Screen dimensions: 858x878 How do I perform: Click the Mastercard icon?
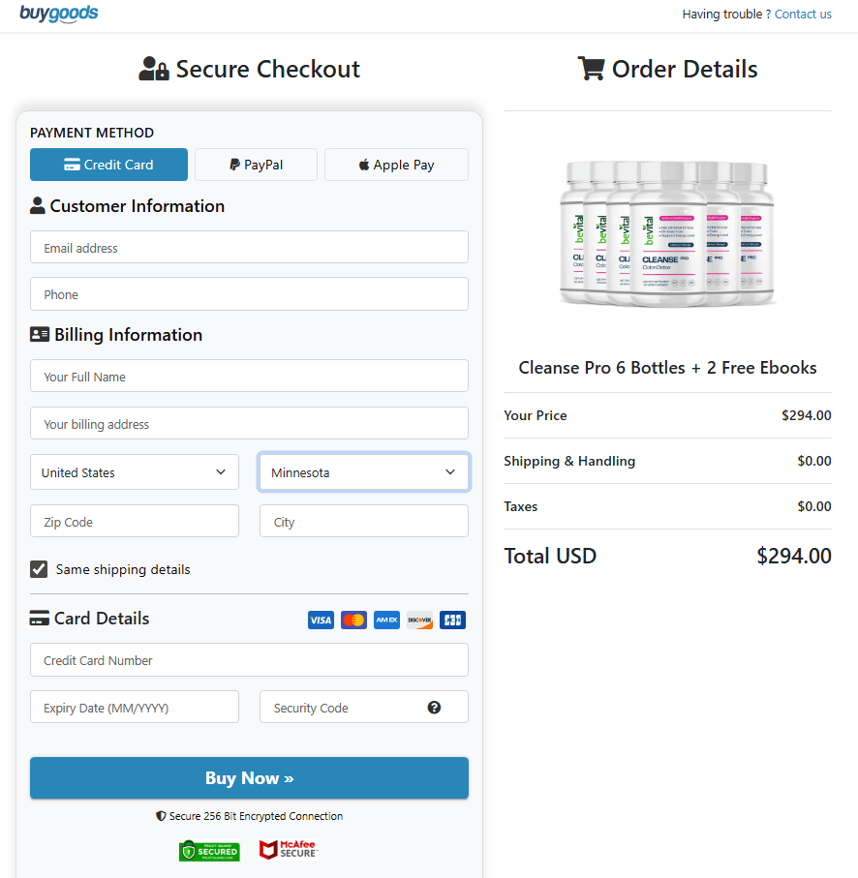[x=353, y=620]
